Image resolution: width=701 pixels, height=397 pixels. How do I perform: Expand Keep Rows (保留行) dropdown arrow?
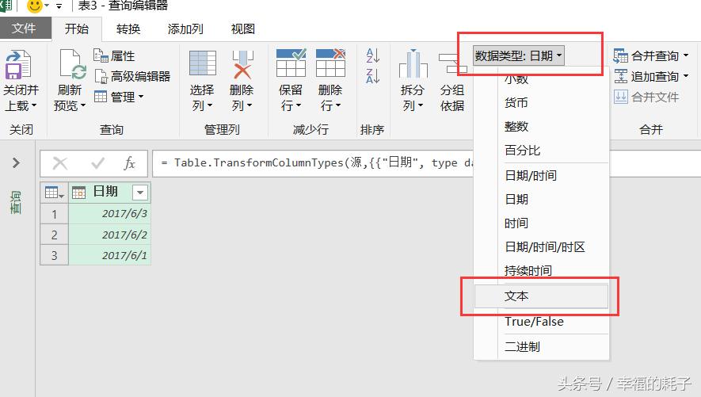[298, 106]
